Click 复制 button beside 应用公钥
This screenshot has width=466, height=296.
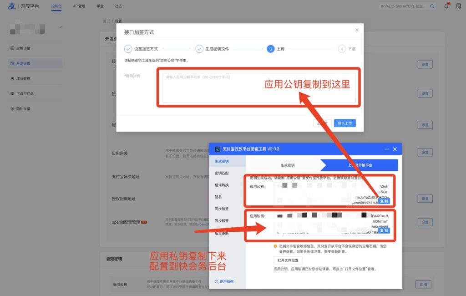click(x=384, y=201)
